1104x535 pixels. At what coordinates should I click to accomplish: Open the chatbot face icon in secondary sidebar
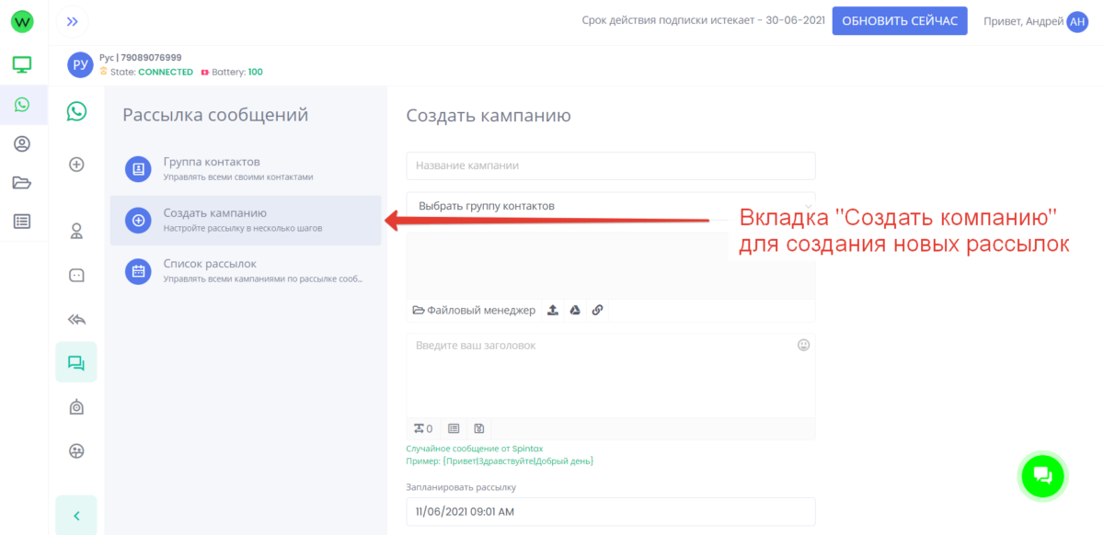click(76, 275)
